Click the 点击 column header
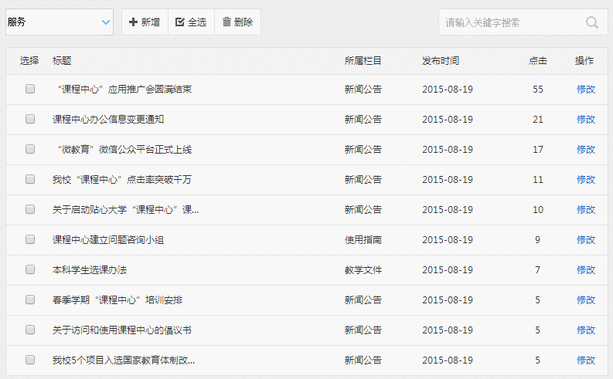The width and height of the screenshot is (613, 379). (538, 61)
